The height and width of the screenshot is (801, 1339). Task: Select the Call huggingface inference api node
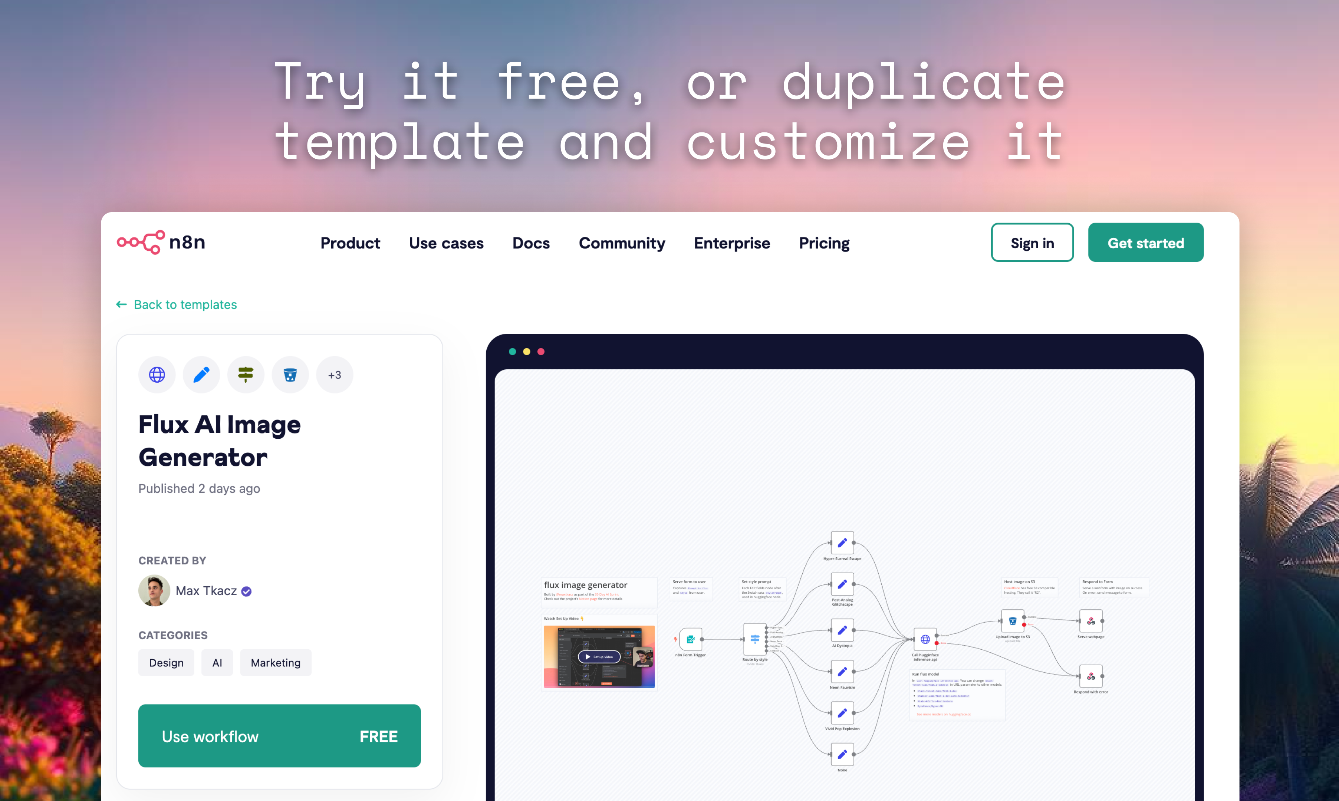click(925, 640)
